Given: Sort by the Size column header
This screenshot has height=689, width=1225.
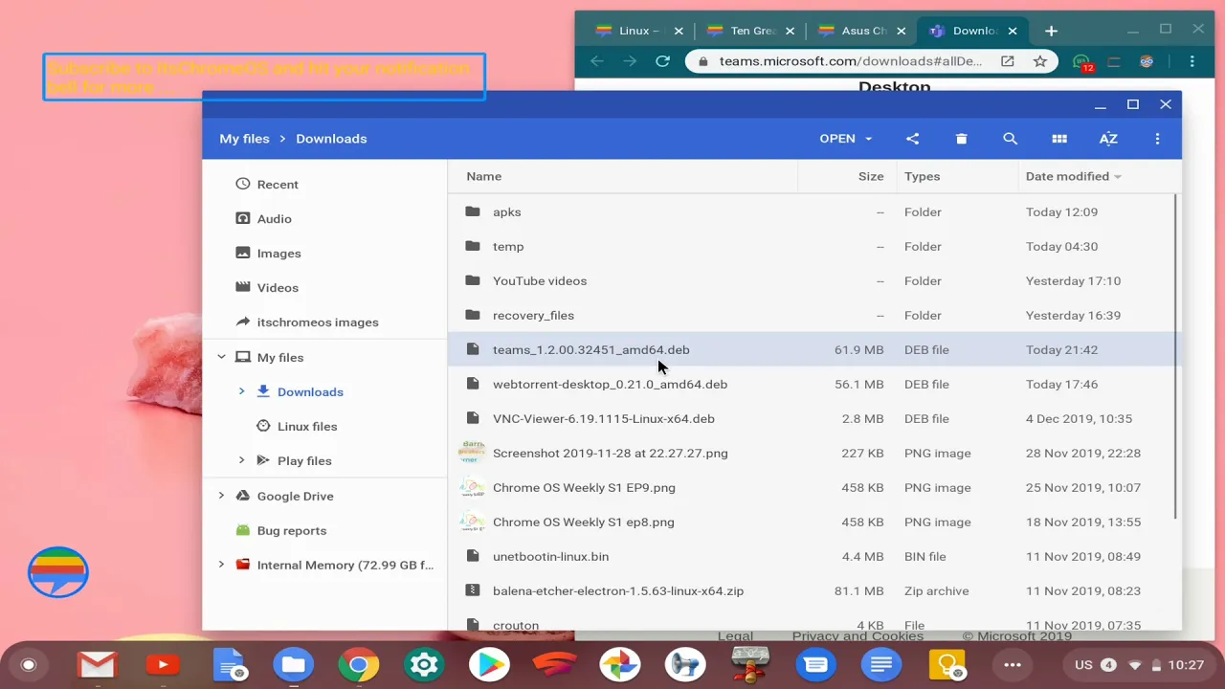Looking at the screenshot, I should (x=871, y=176).
